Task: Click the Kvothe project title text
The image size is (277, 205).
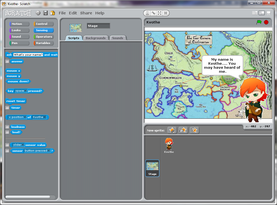Action: (x=153, y=22)
